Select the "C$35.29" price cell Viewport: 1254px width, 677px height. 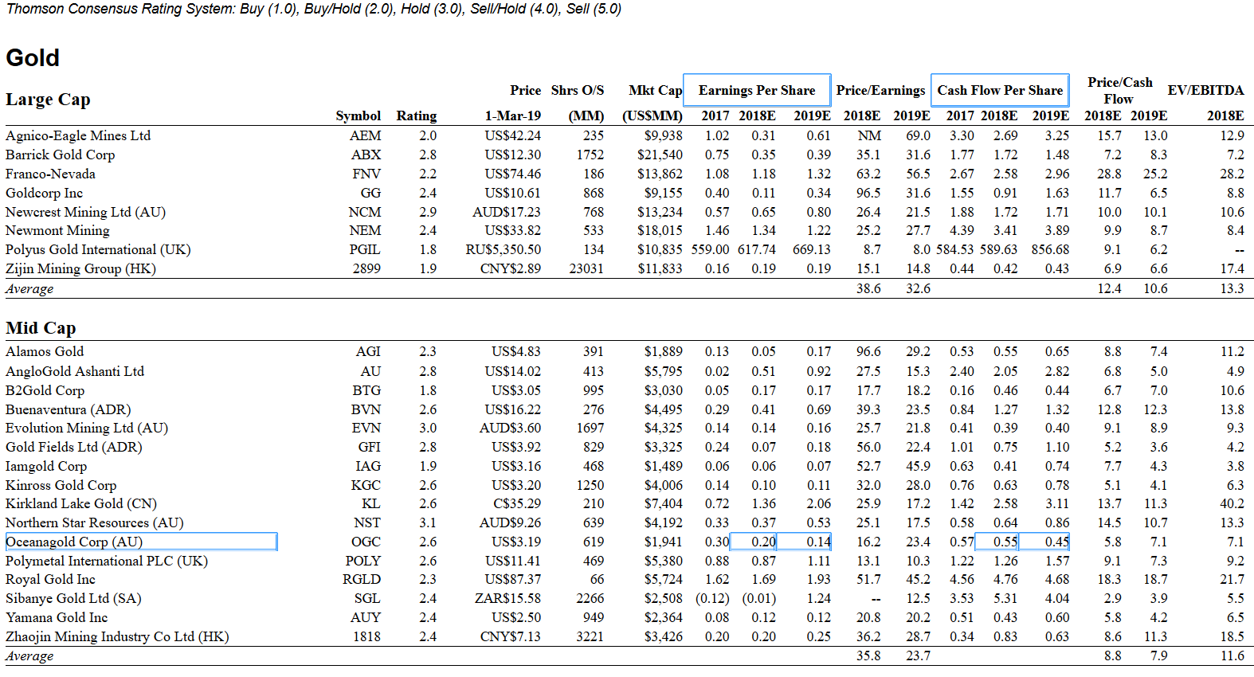coord(517,503)
